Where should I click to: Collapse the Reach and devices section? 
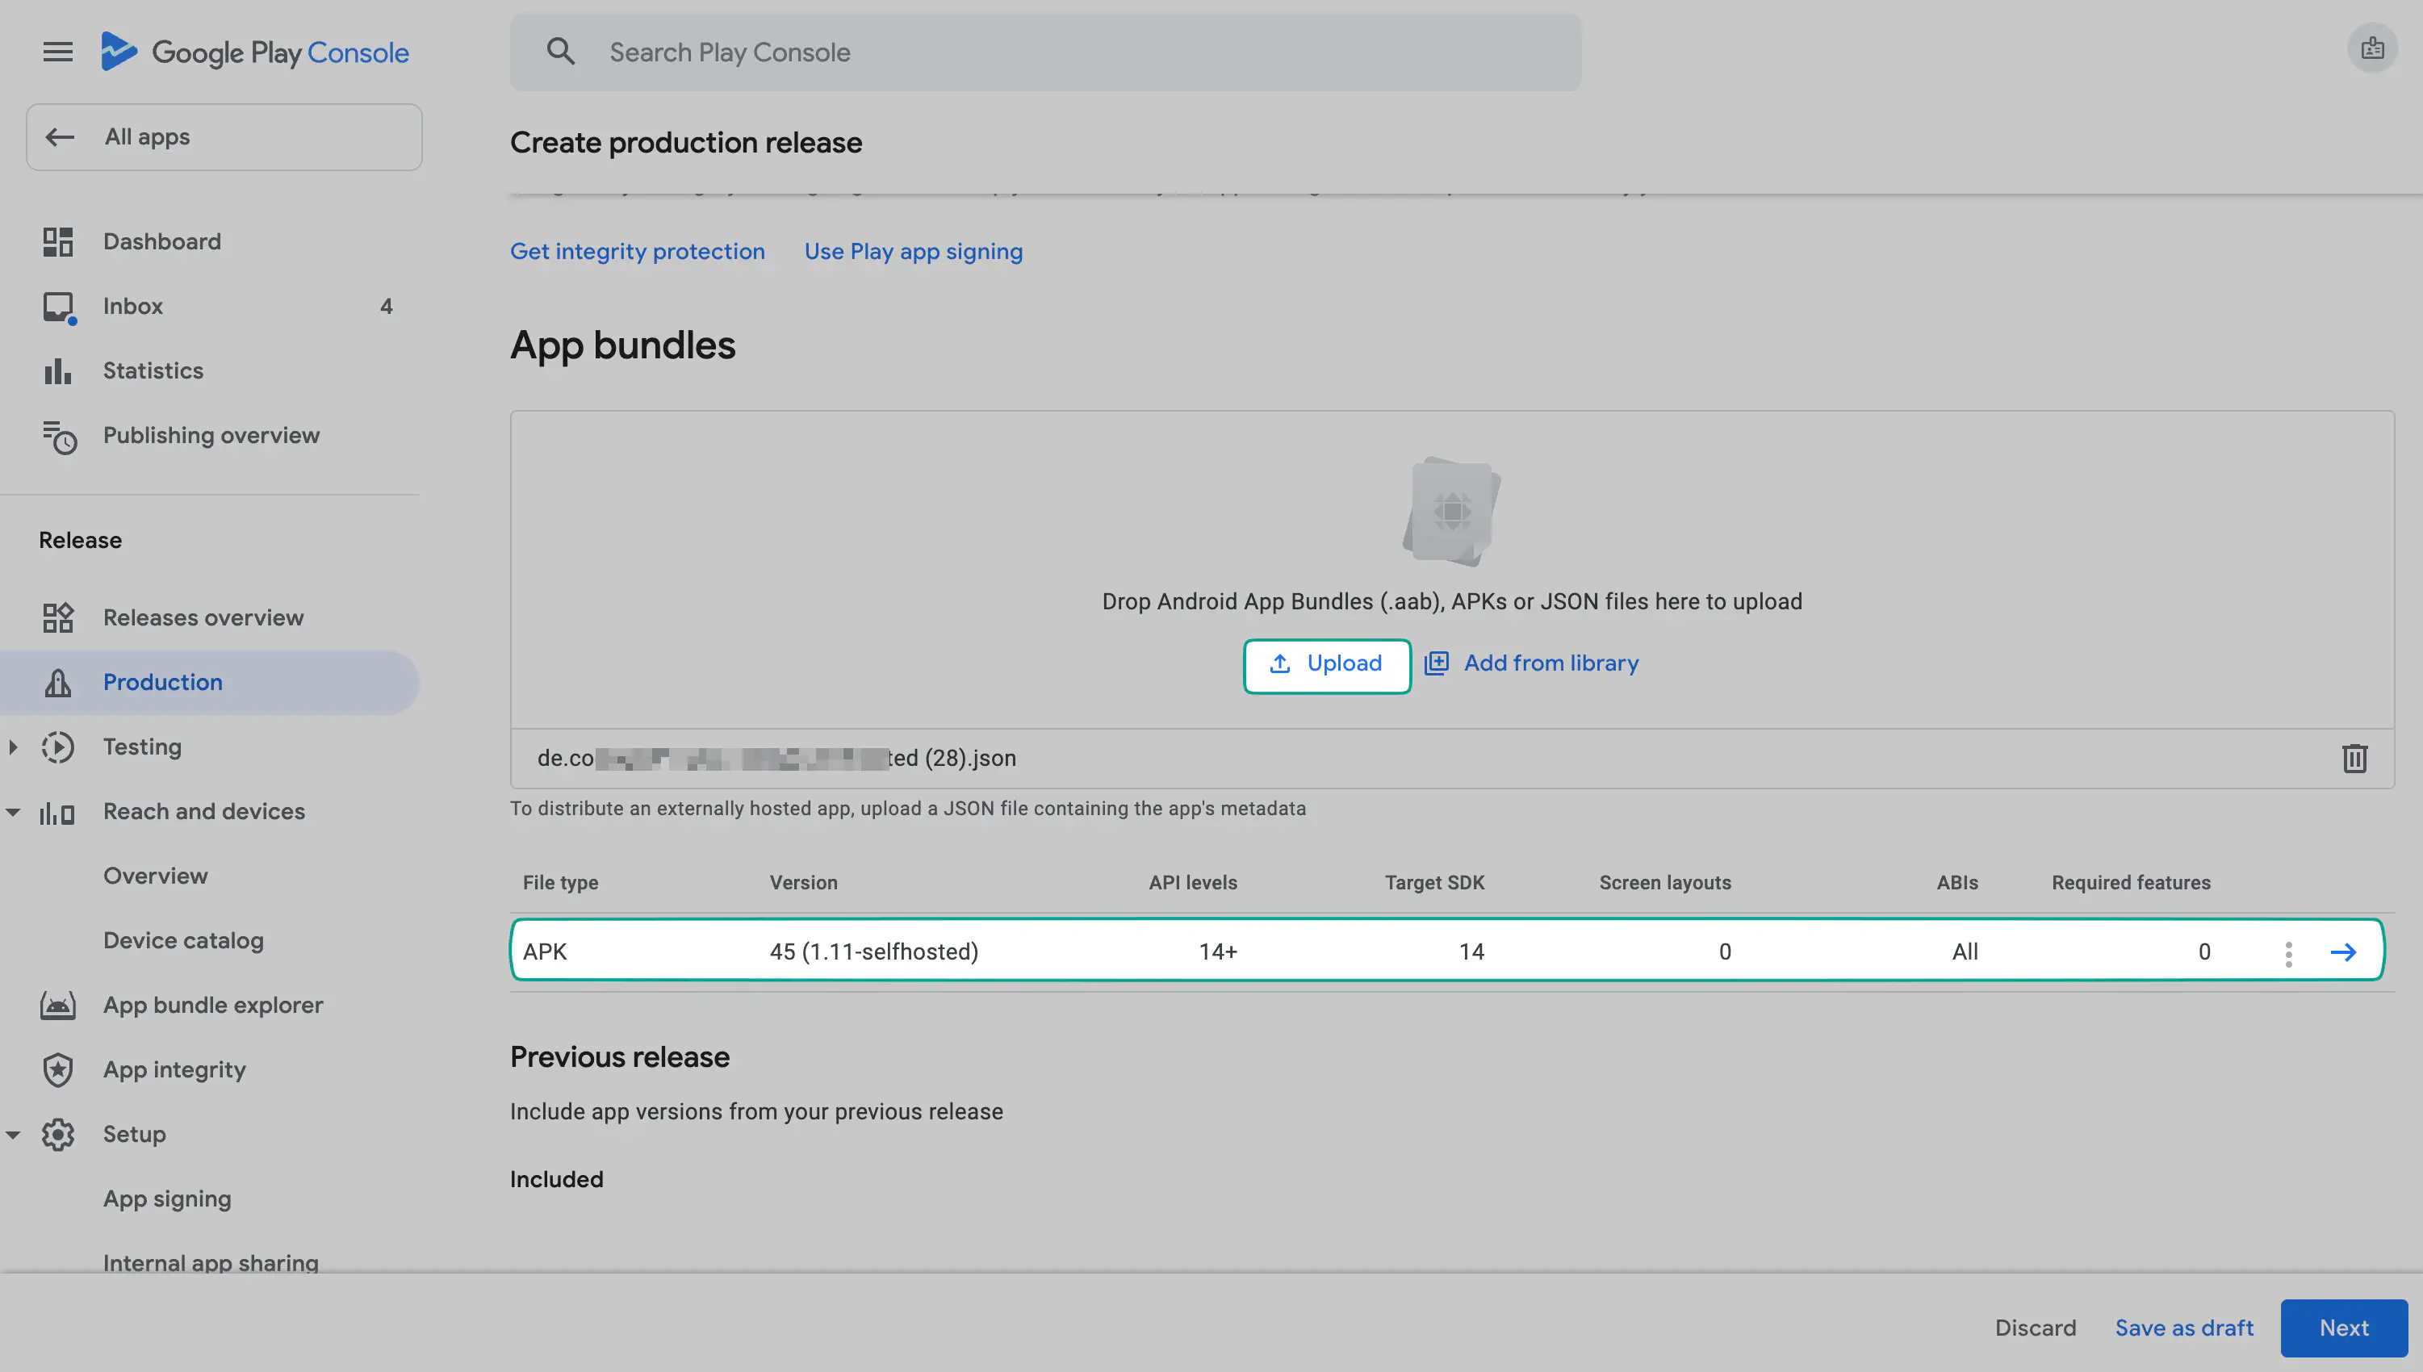pyautogui.click(x=13, y=811)
